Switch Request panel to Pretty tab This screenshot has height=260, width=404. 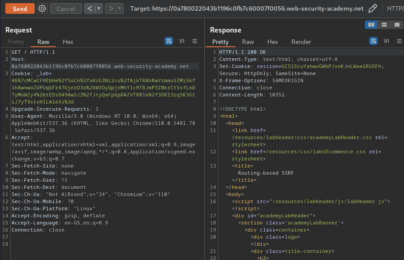[16, 42]
